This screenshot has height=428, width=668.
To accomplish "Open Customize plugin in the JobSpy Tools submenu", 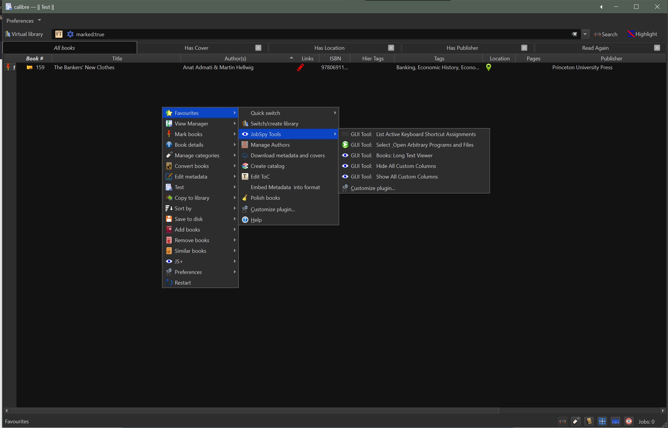I will (414, 188).
